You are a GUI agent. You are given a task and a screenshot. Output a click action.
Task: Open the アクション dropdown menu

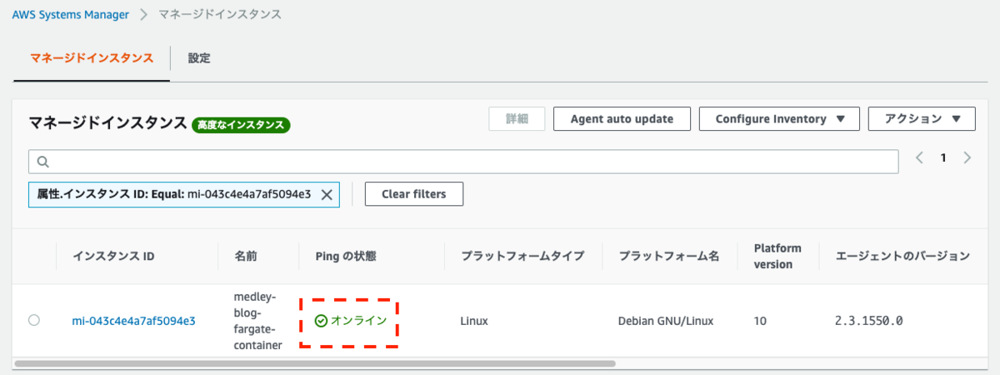pyautogui.click(x=922, y=119)
